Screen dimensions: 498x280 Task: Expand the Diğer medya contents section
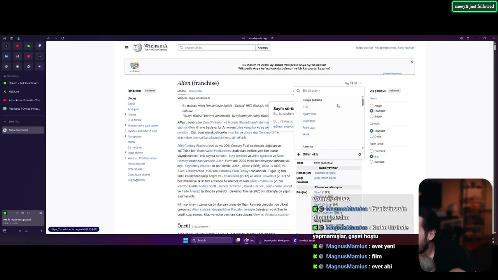tap(125, 152)
